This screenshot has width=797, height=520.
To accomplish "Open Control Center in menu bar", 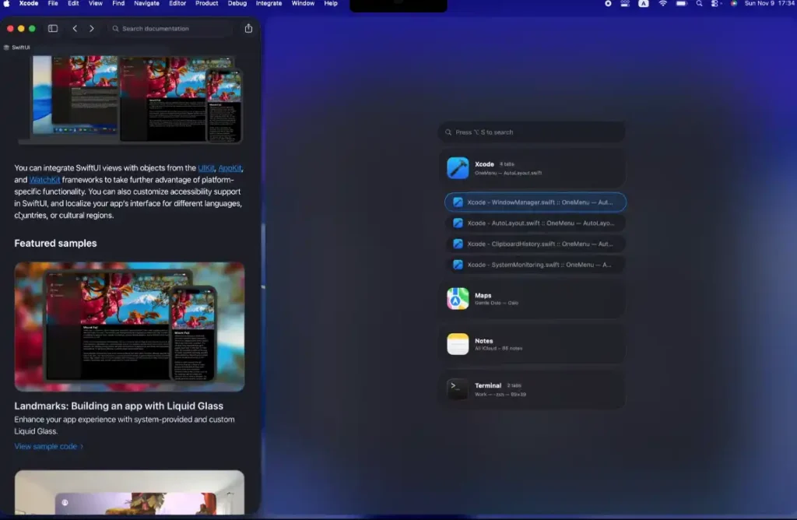I will tap(716, 4).
